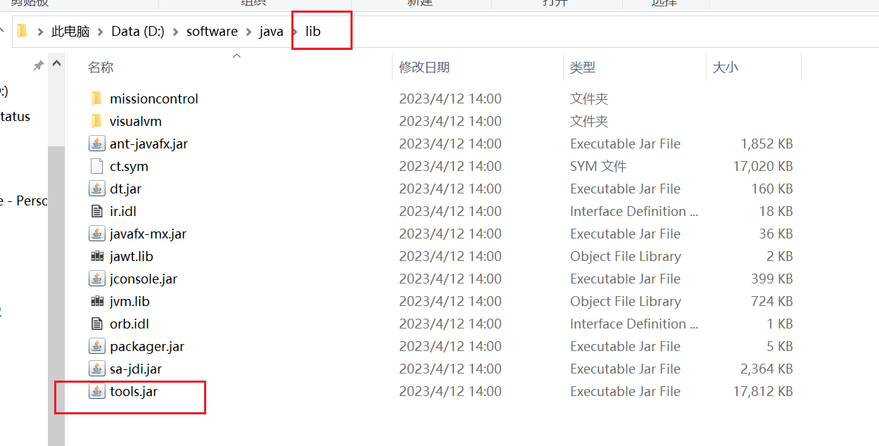Open chevron dropdown after software breadcrumb
Image resolution: width=879 pixels, height=446 pixels.
coord(248,32)
